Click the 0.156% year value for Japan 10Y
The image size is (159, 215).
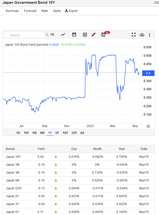coord(122,157)
